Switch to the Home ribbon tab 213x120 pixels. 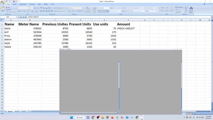(8, 4)
